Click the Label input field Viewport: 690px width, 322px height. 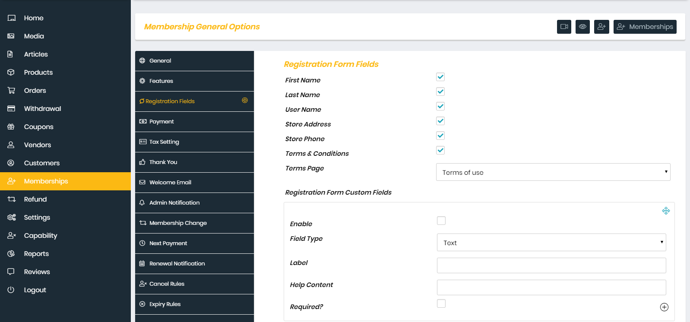pyautogui.click(x=551, y=265)
